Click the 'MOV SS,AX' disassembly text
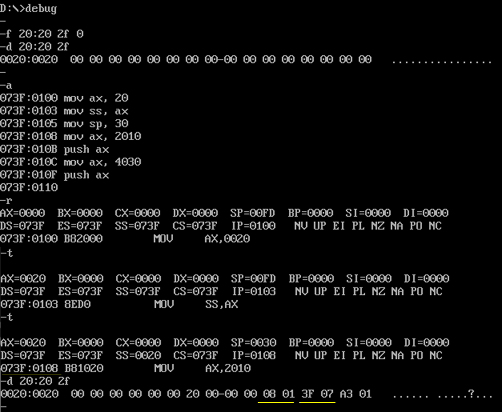The width and height of the screenshot is (502, 412). pos(196,304)
